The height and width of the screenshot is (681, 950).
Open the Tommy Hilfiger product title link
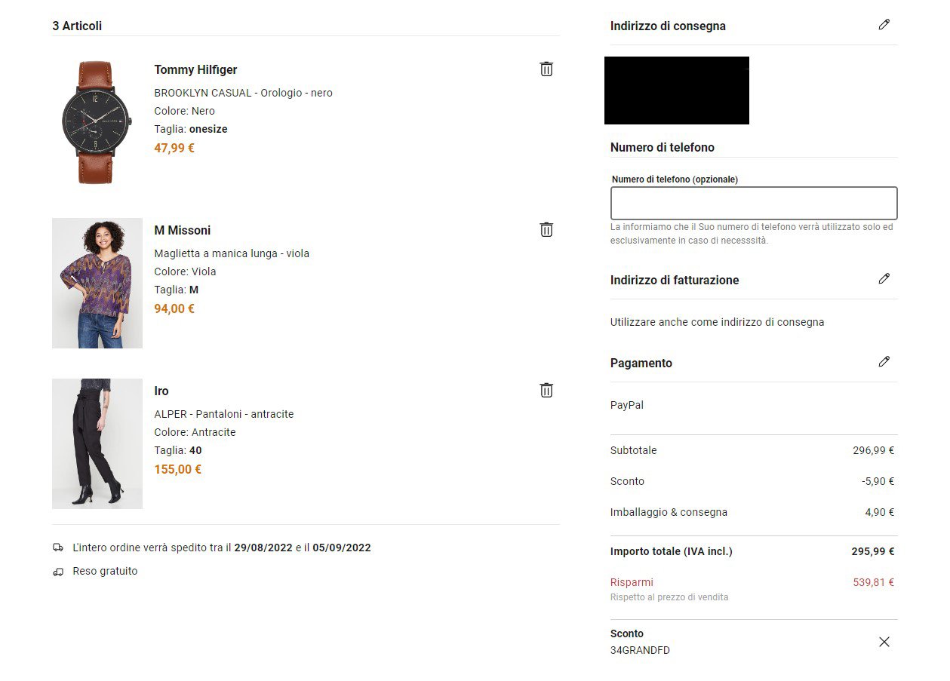(195, 69)
